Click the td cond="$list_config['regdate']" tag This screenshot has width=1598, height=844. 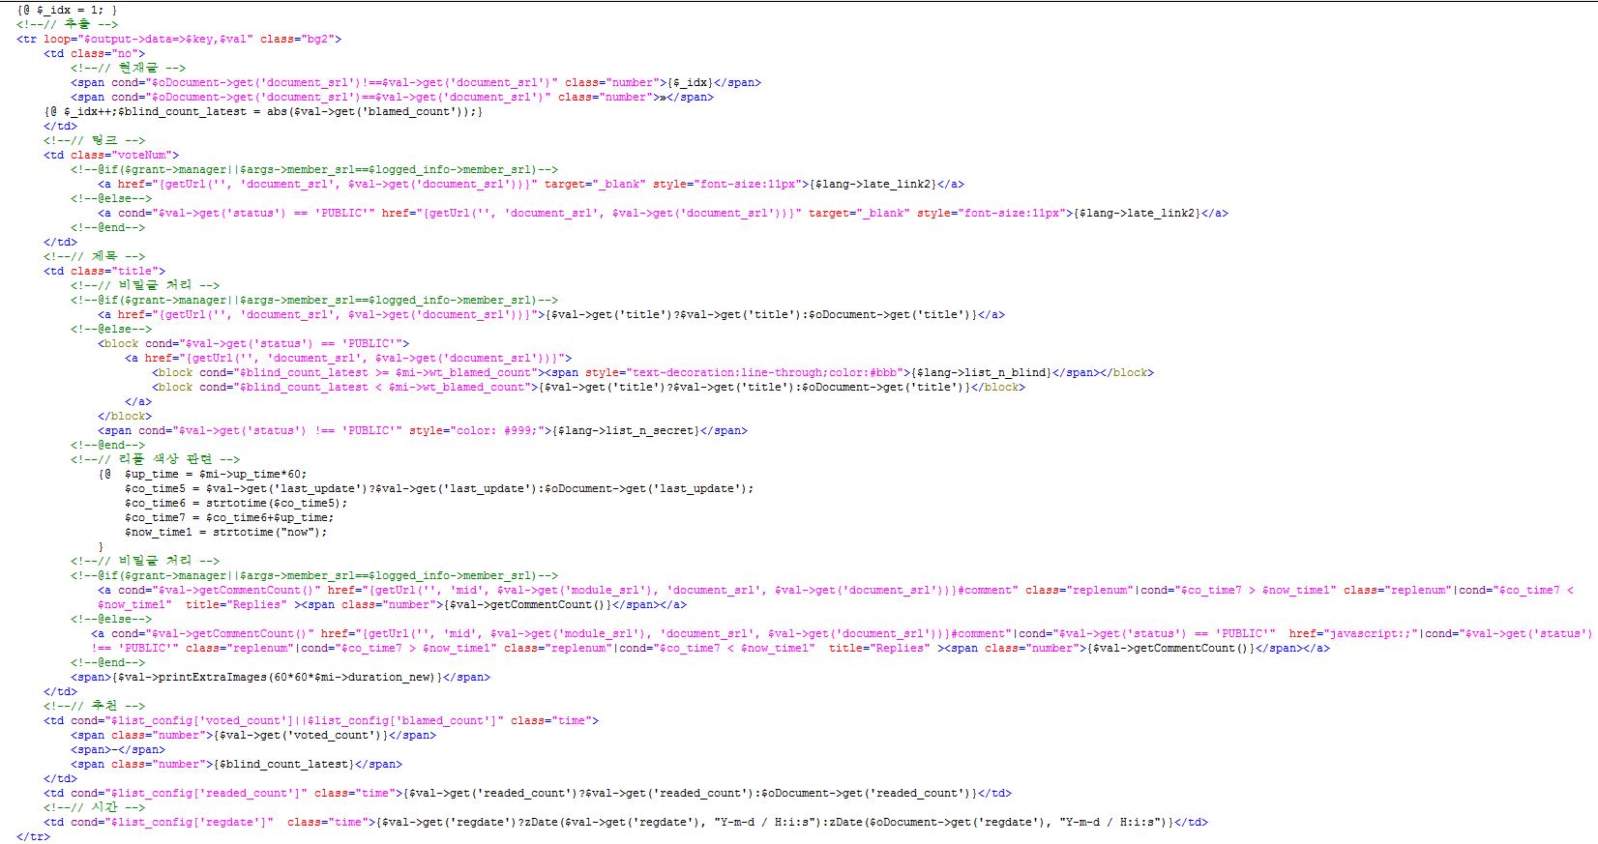tap(158, 822)
